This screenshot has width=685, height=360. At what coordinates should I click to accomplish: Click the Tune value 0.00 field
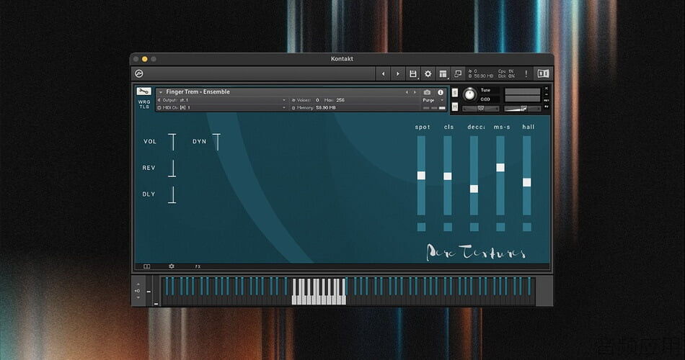486,99
